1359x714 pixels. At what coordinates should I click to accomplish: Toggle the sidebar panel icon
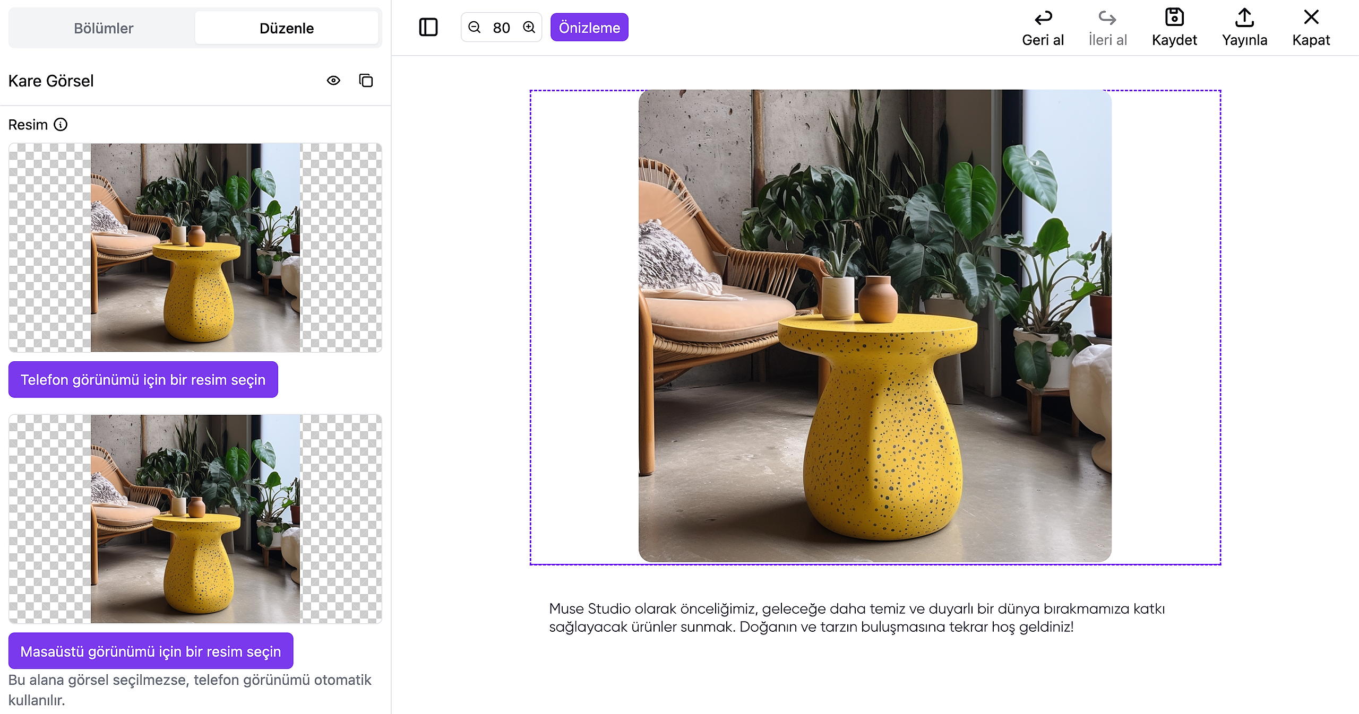click(428, 27)
